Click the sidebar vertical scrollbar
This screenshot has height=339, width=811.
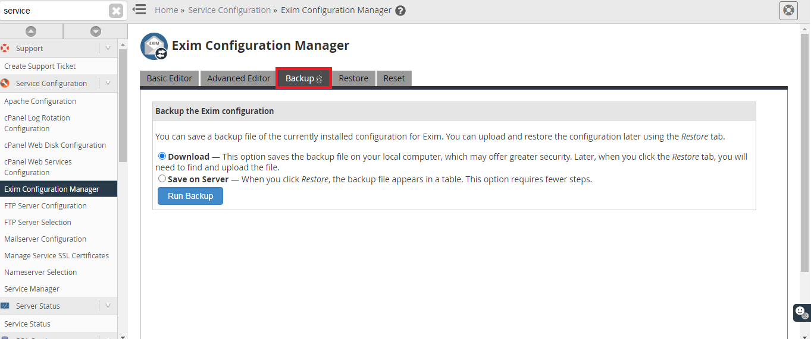click(123, 106)
